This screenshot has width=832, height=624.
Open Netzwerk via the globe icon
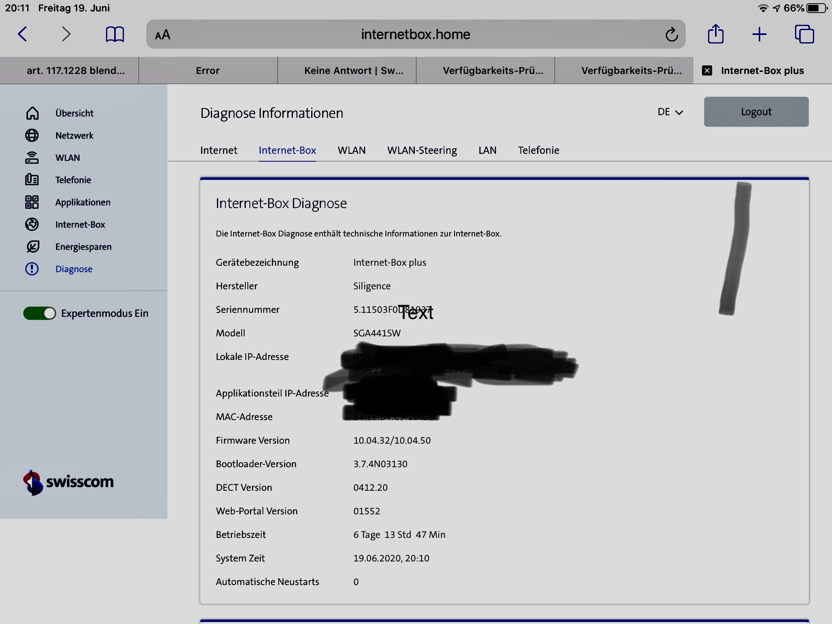[x=32, y=135]
